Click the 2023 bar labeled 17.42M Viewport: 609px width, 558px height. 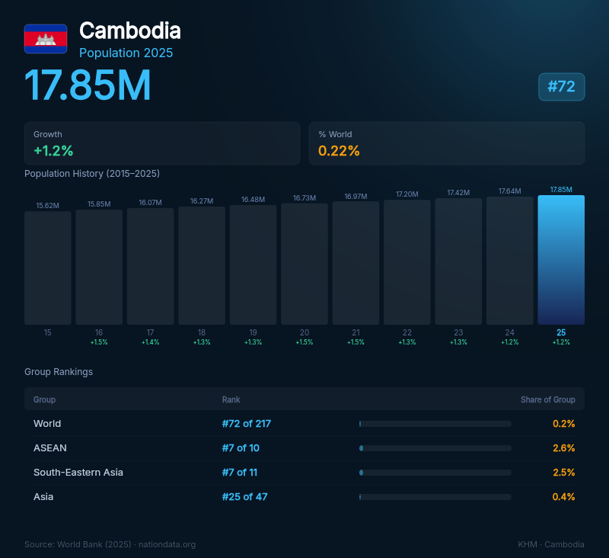click(x=458, y=261)
